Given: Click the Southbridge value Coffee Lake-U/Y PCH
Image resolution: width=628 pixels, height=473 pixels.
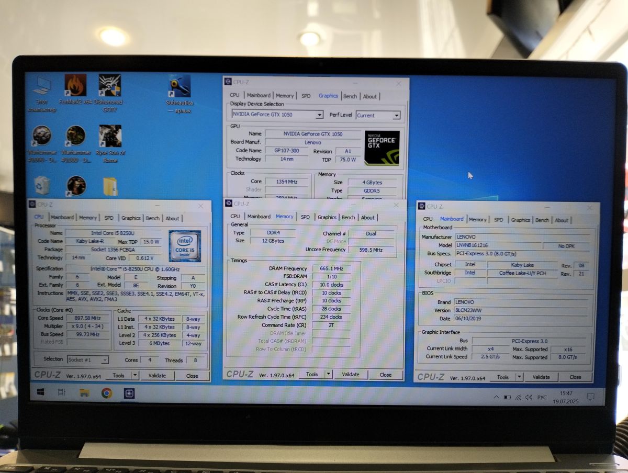Looking at the screenshot, I should point(522,273).
